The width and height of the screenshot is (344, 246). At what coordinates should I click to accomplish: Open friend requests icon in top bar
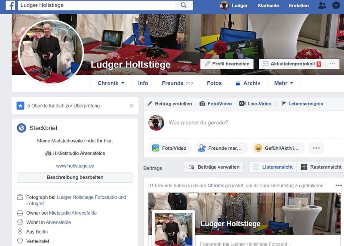pos(322,6)
